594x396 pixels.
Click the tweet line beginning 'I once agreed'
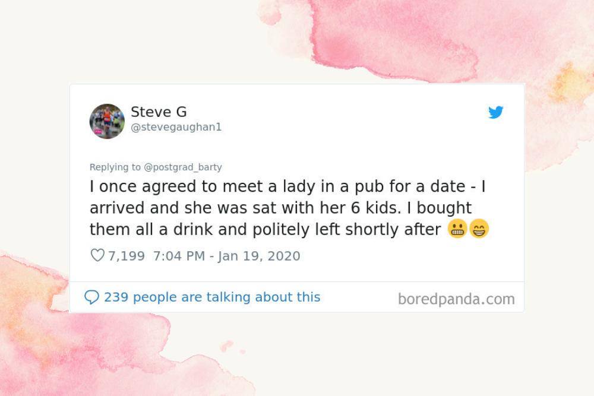[x=287, y=186]
